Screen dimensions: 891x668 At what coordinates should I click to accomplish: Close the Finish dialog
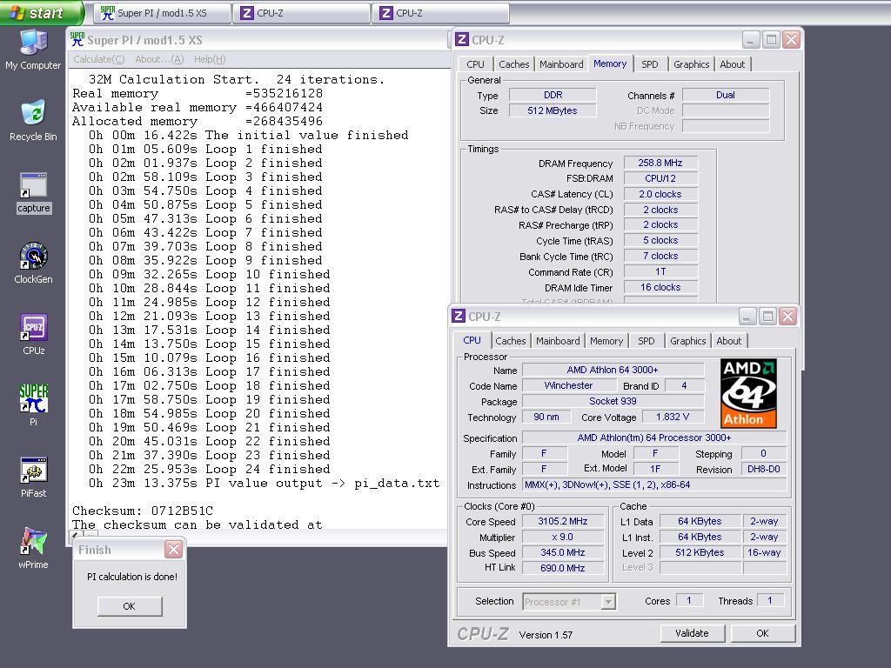tap(173, 550)
